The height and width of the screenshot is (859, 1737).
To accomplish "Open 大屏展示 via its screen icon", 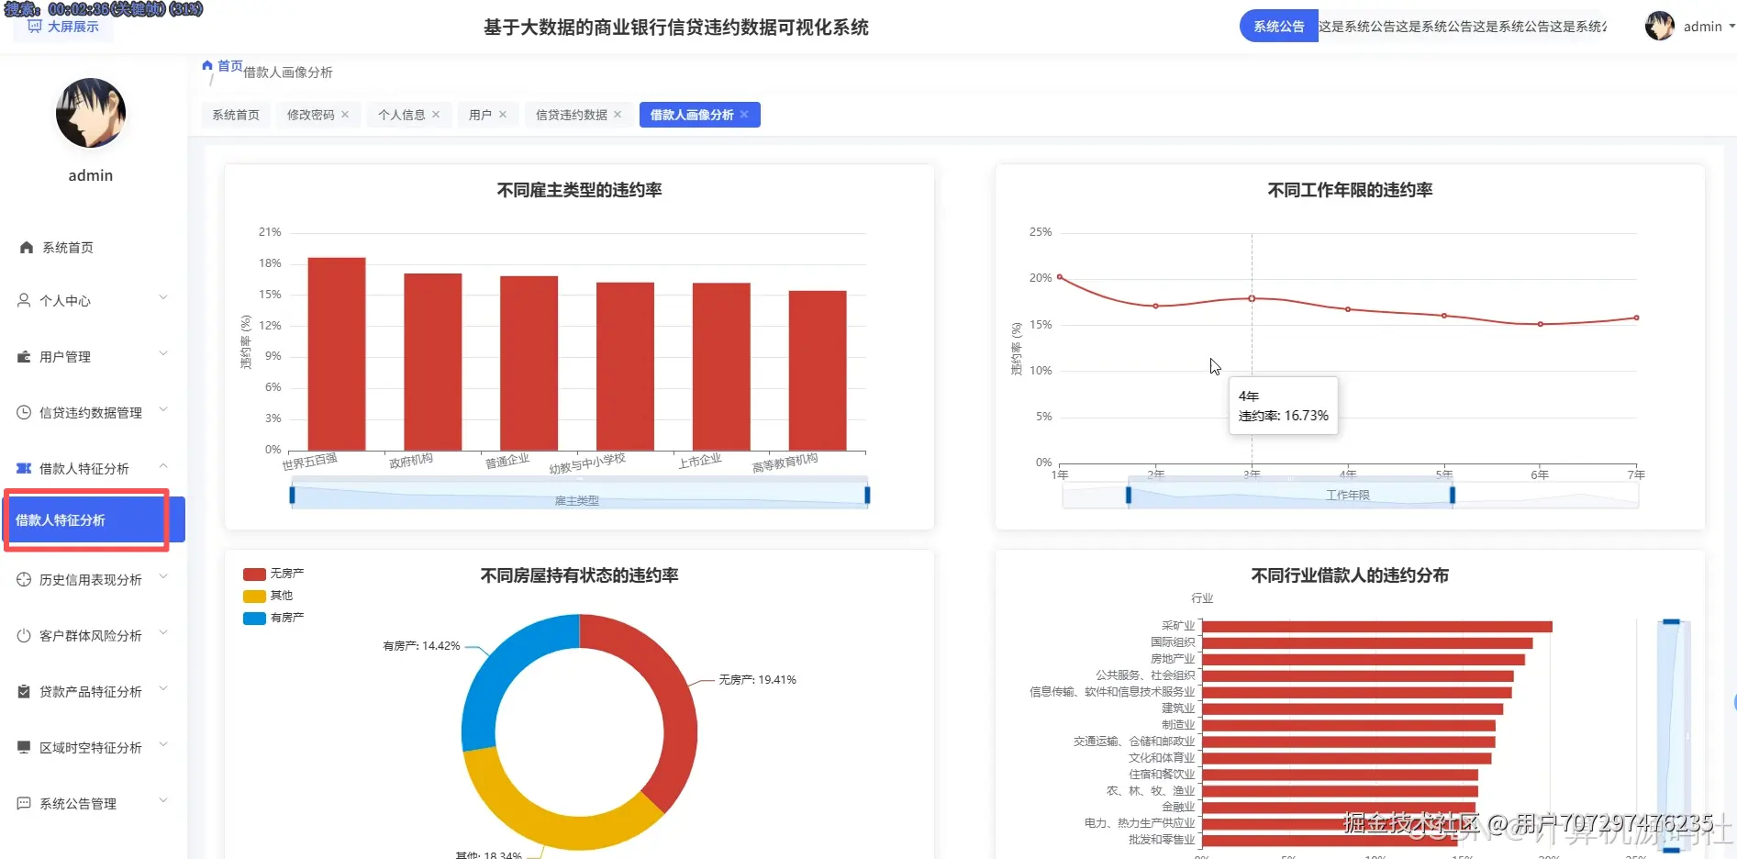I will coord(34,27).
